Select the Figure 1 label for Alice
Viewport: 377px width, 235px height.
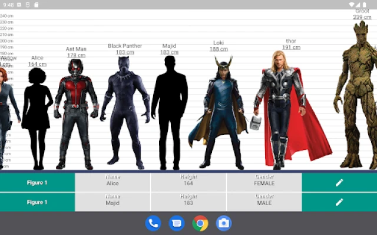(x=37, y=183)
